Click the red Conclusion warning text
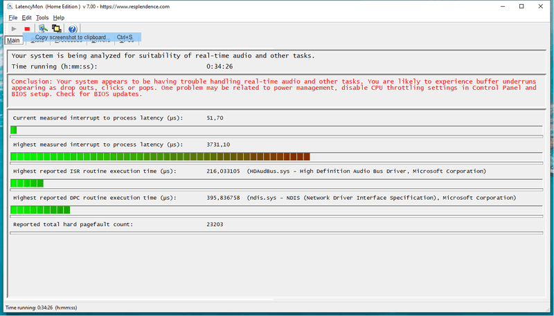The height and width of the screenshot is (316, 554). point(274,88)
